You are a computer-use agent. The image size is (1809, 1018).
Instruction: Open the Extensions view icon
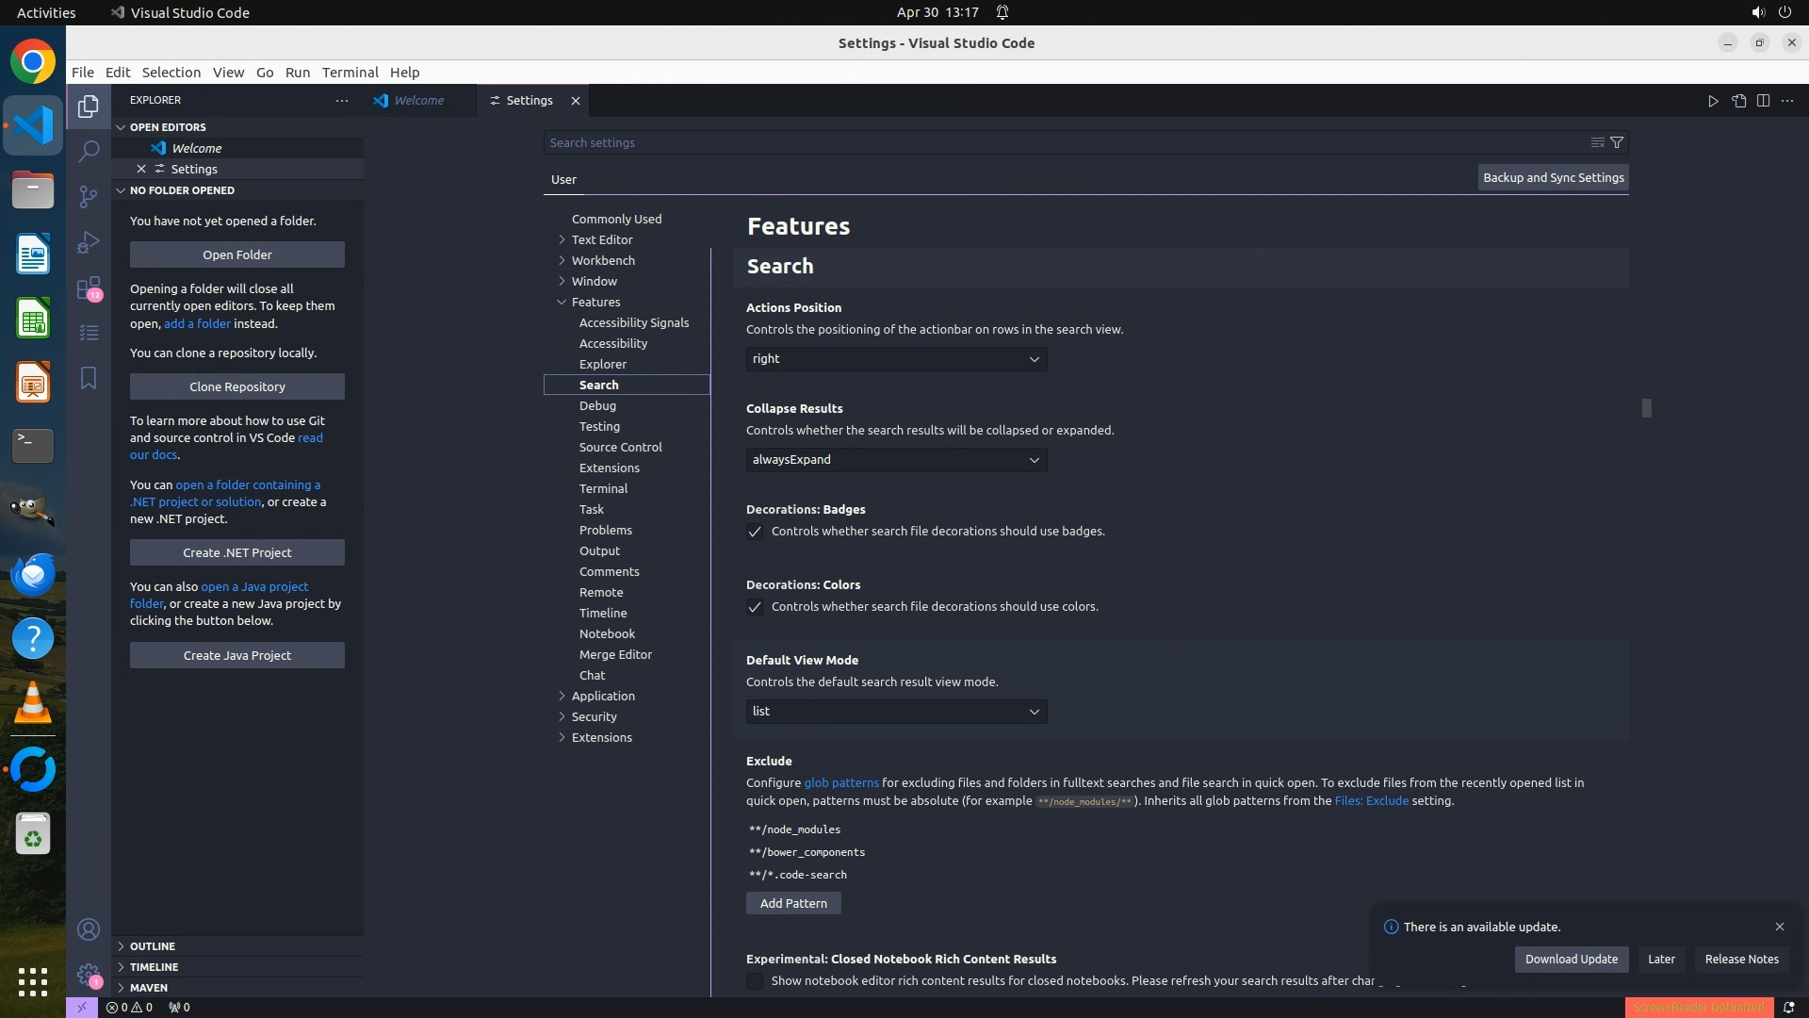[x=89, y=287]
